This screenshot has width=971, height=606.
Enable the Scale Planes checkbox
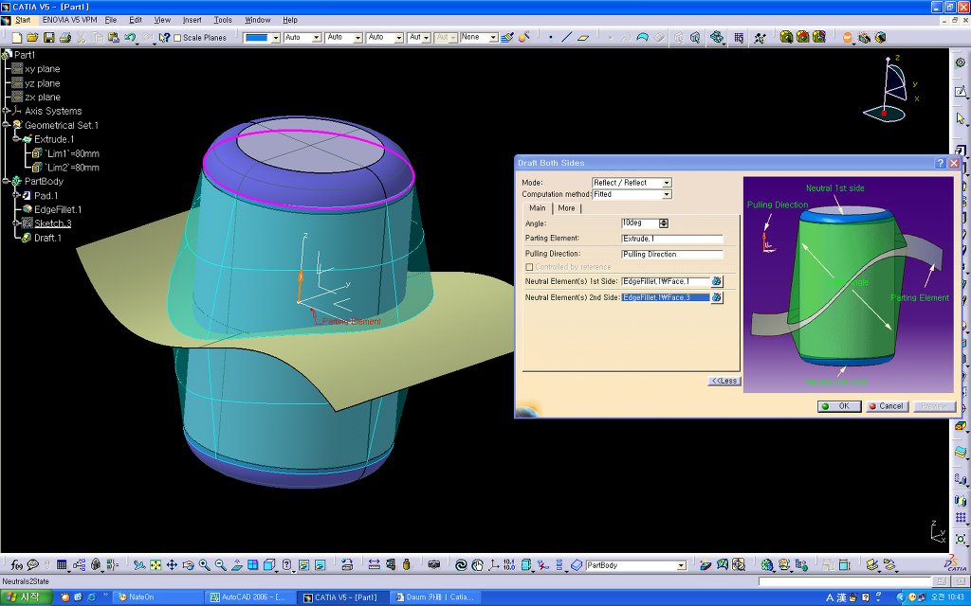(177, 38)
